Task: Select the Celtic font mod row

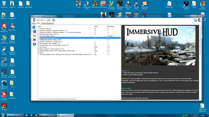Action: pos(79,29)
